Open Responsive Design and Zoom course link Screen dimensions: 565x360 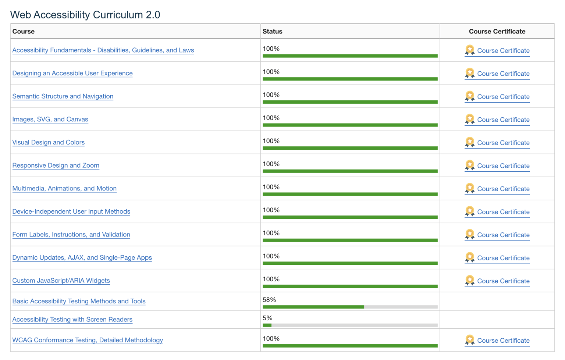tap(56, 165)
